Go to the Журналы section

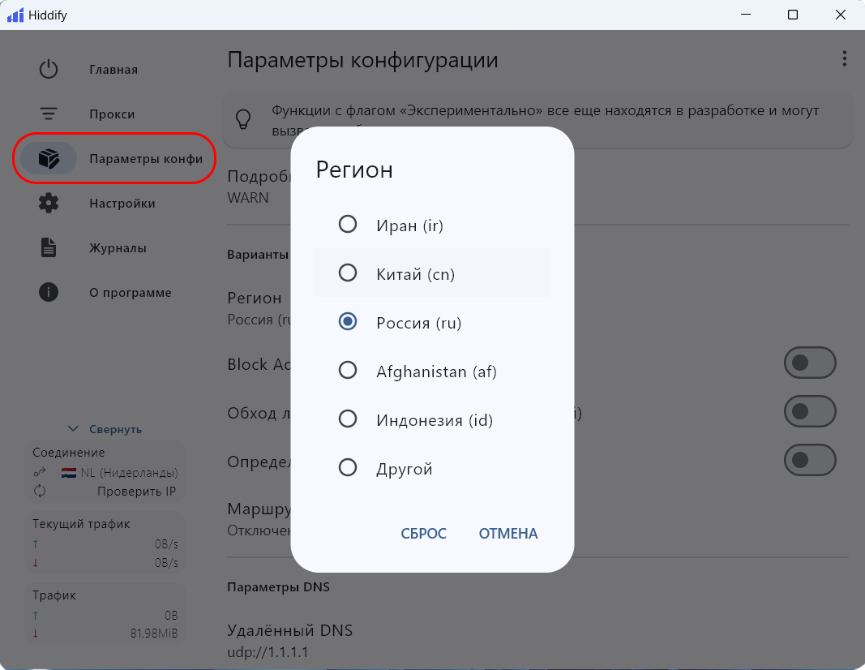tap(118, 248)
